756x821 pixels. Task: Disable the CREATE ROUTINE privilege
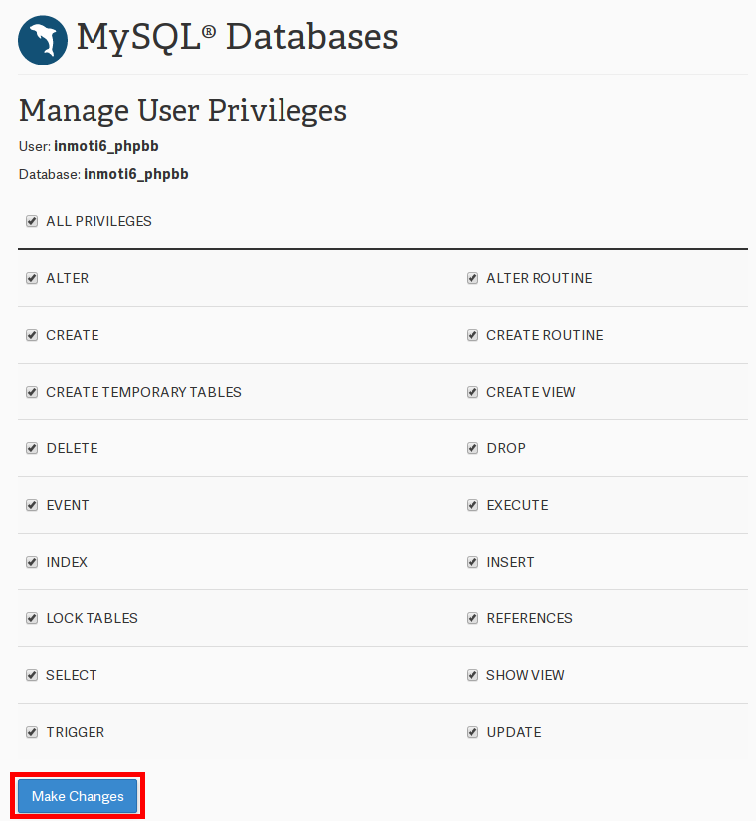[x=472, y=335]
